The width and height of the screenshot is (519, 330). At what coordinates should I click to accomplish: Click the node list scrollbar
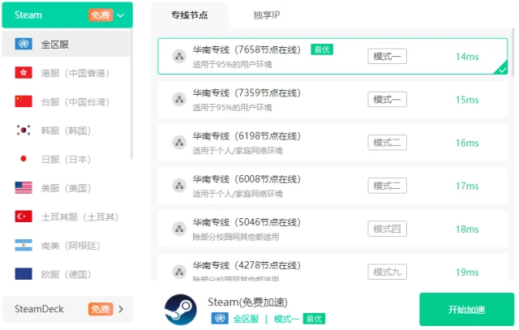[513, 52]
